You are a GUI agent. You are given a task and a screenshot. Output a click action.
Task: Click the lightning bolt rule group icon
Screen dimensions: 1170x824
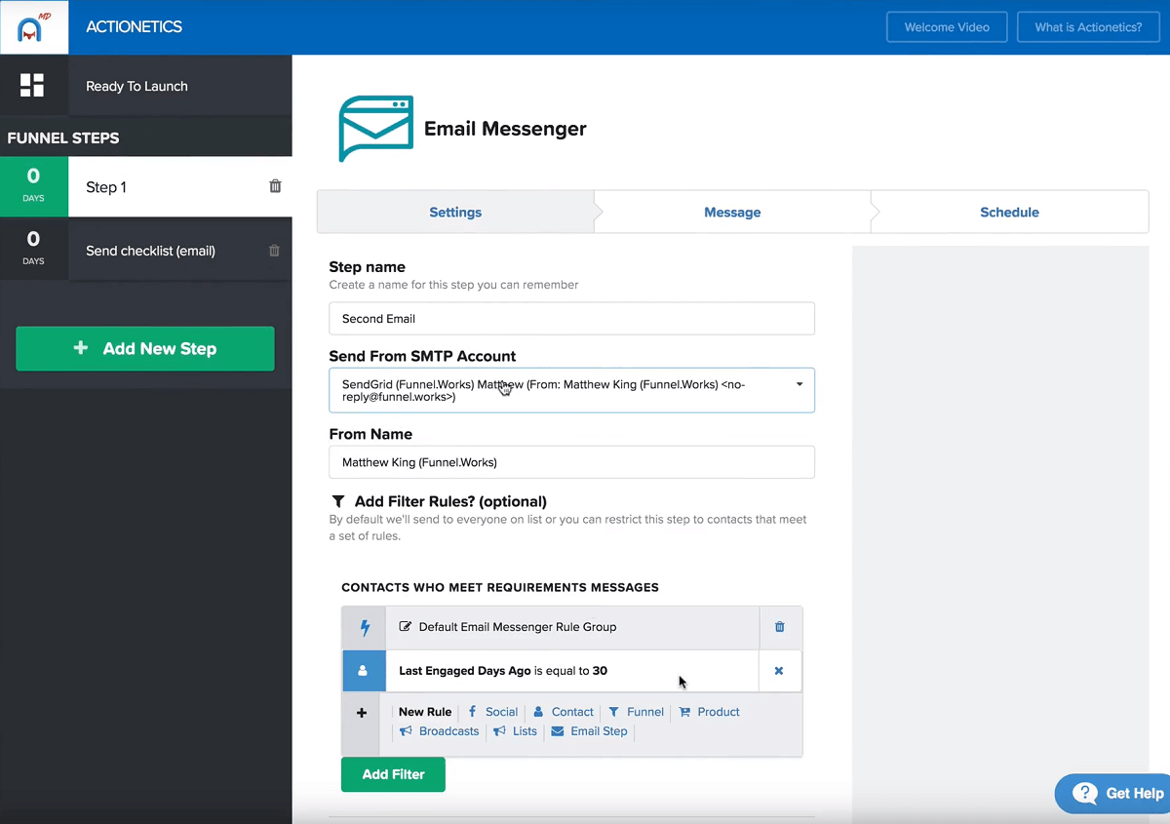pyautogui.click(x=365, y=627)
